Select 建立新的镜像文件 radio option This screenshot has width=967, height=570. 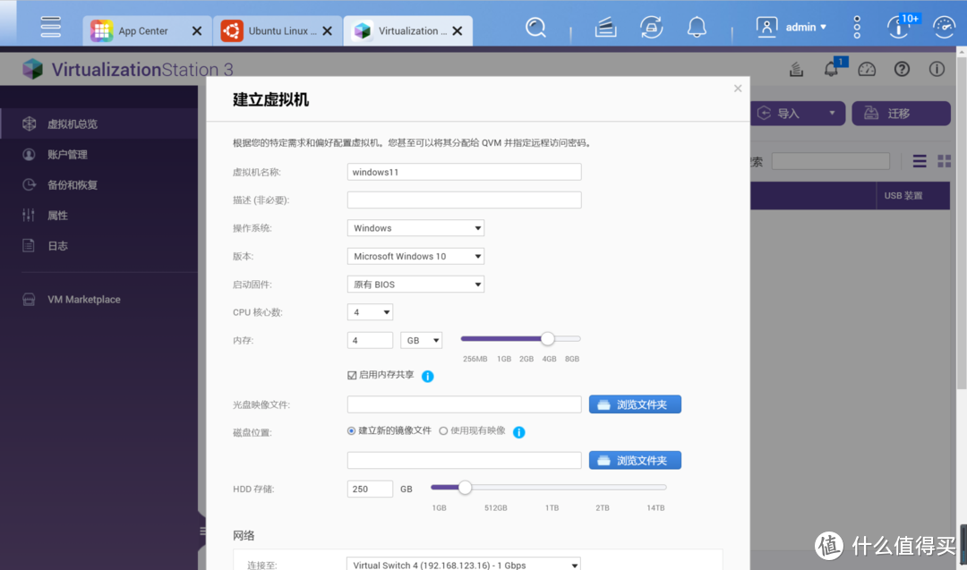pyautogui.click(x=351, y=431)
